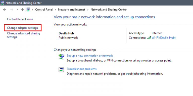The height and width of the screenshot is (96, 193).
Task: Expand chevron after Control Panel breadcrumb
Action: (55, 9)
